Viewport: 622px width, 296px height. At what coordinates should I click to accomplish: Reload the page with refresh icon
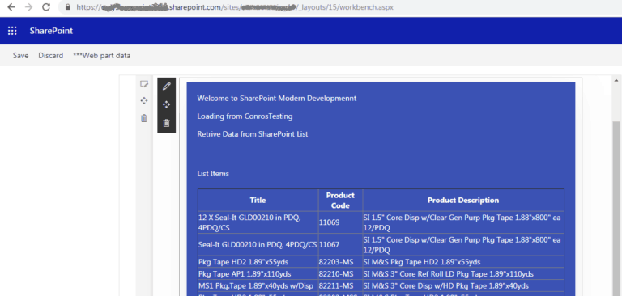point(46,7)
